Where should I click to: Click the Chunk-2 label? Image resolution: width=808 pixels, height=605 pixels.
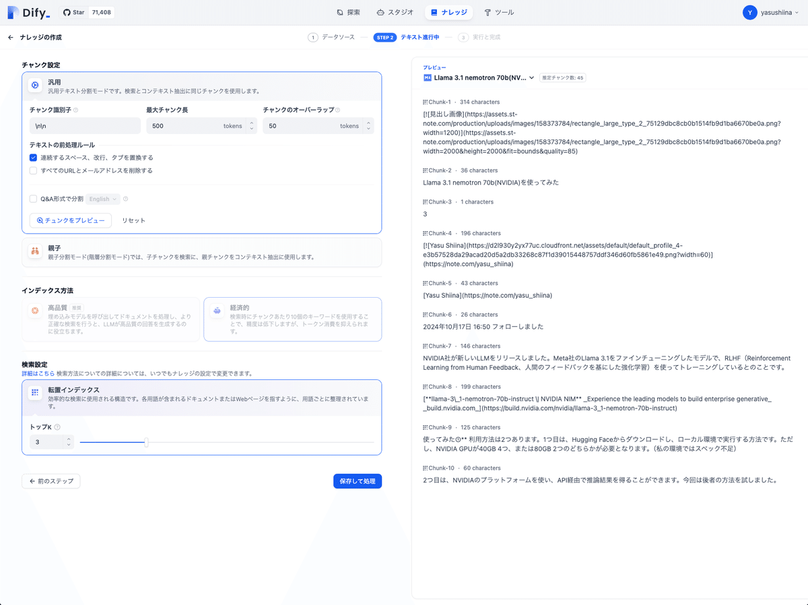coord(440,170)
